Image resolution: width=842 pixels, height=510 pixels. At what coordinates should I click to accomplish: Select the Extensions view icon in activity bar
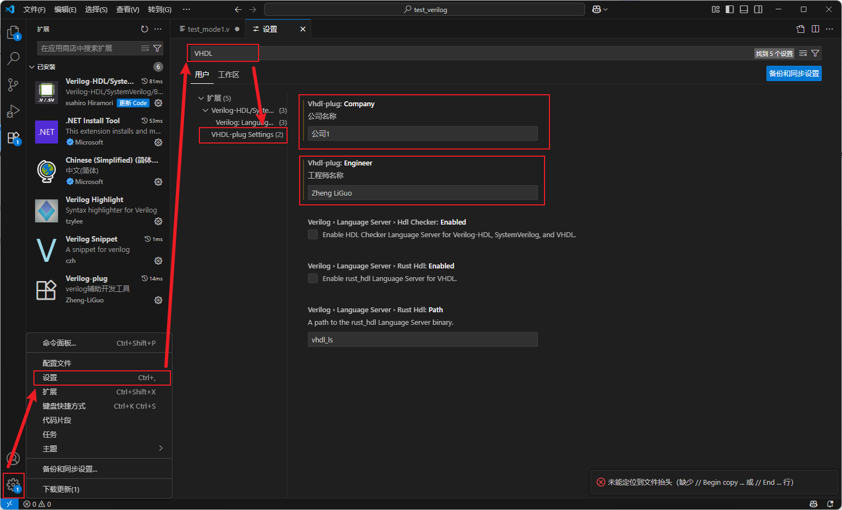[13, 137]
